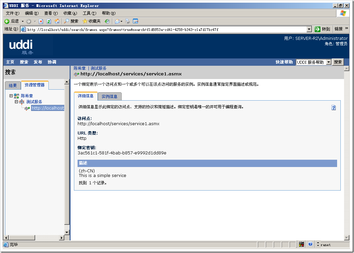Open 搜索 in UDDI navigation bar
Screen dimensions: 354x253
[24, 62]
